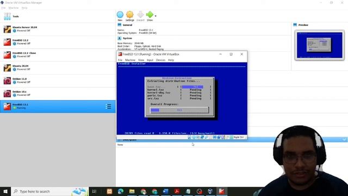Open Microsoft Edge from the taskbar
Image resolution: width=348 pixels, height=196 pixels.
point(121,191)
